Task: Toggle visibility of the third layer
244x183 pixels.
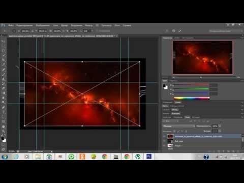Action: pos(164,145)
